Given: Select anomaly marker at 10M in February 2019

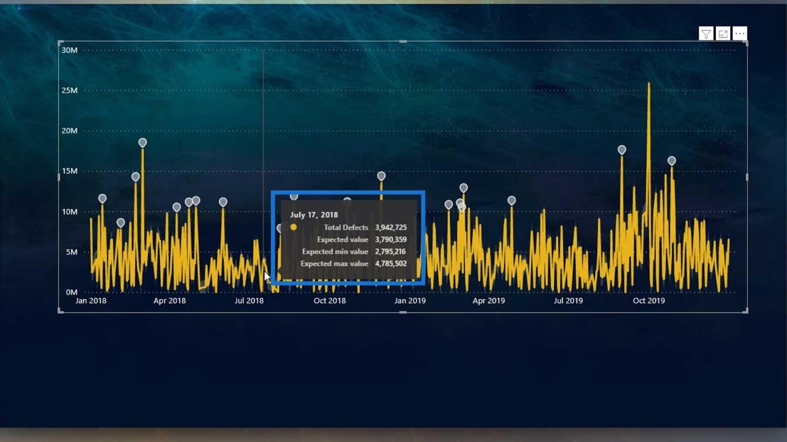Looking at the screenshot, I should point(449,205).
